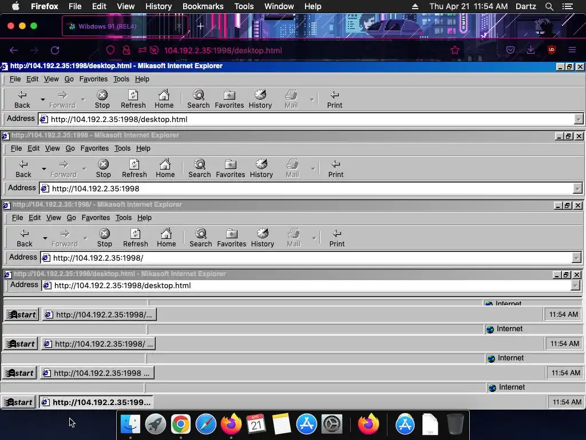
Task: Click Back in the window titled http://104.192.2.35:1998
Action: (x=23, y=169)
